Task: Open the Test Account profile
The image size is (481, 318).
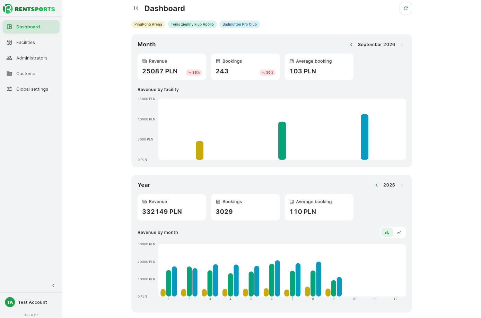Action: click(31, 302)
